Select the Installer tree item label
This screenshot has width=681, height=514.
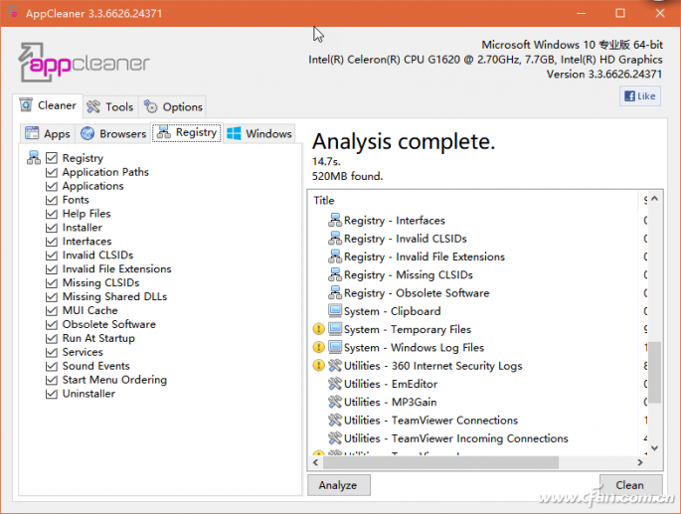pos(83,228)
